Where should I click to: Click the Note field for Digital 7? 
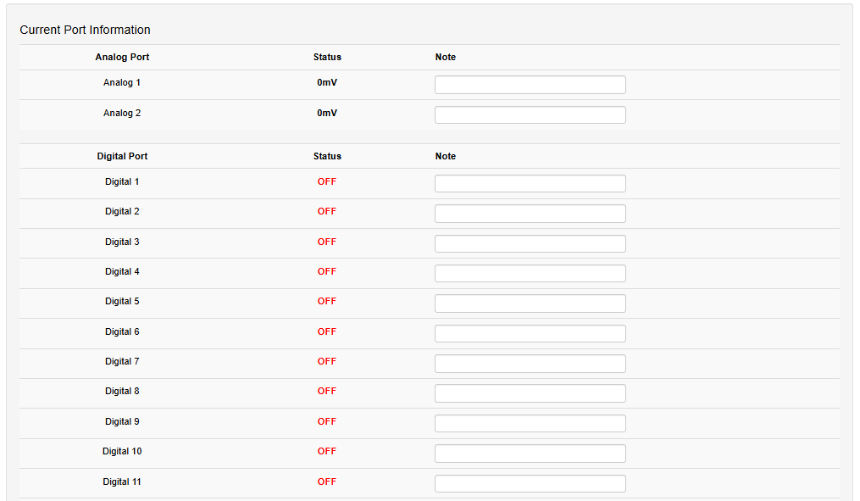[530, 364]
